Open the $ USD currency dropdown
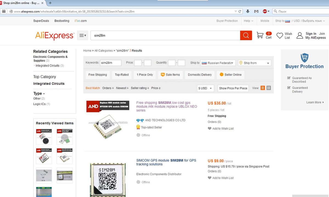This screenshot has width=329, height=197. coord(206,88)
